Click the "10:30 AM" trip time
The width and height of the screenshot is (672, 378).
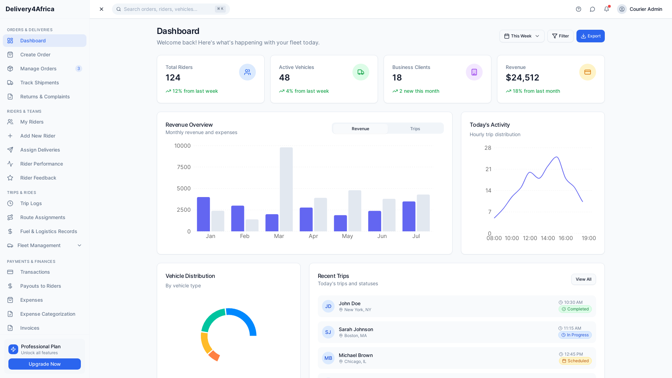coord(573,302)
